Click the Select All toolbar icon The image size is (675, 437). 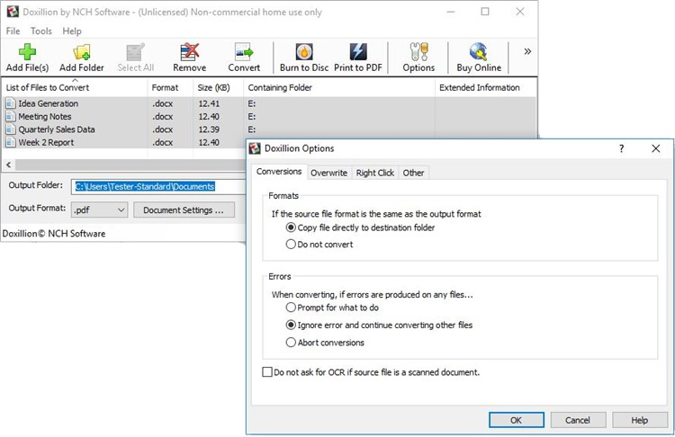tap(136, 52)
